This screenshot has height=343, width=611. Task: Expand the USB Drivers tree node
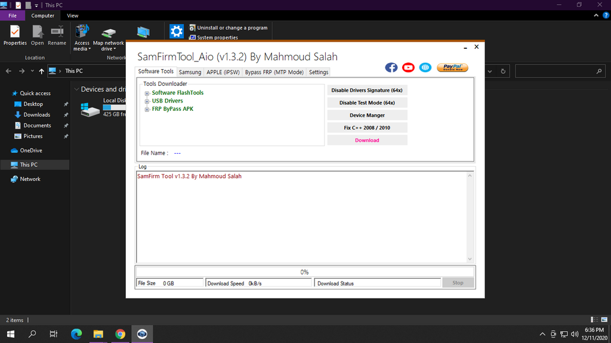147,101
